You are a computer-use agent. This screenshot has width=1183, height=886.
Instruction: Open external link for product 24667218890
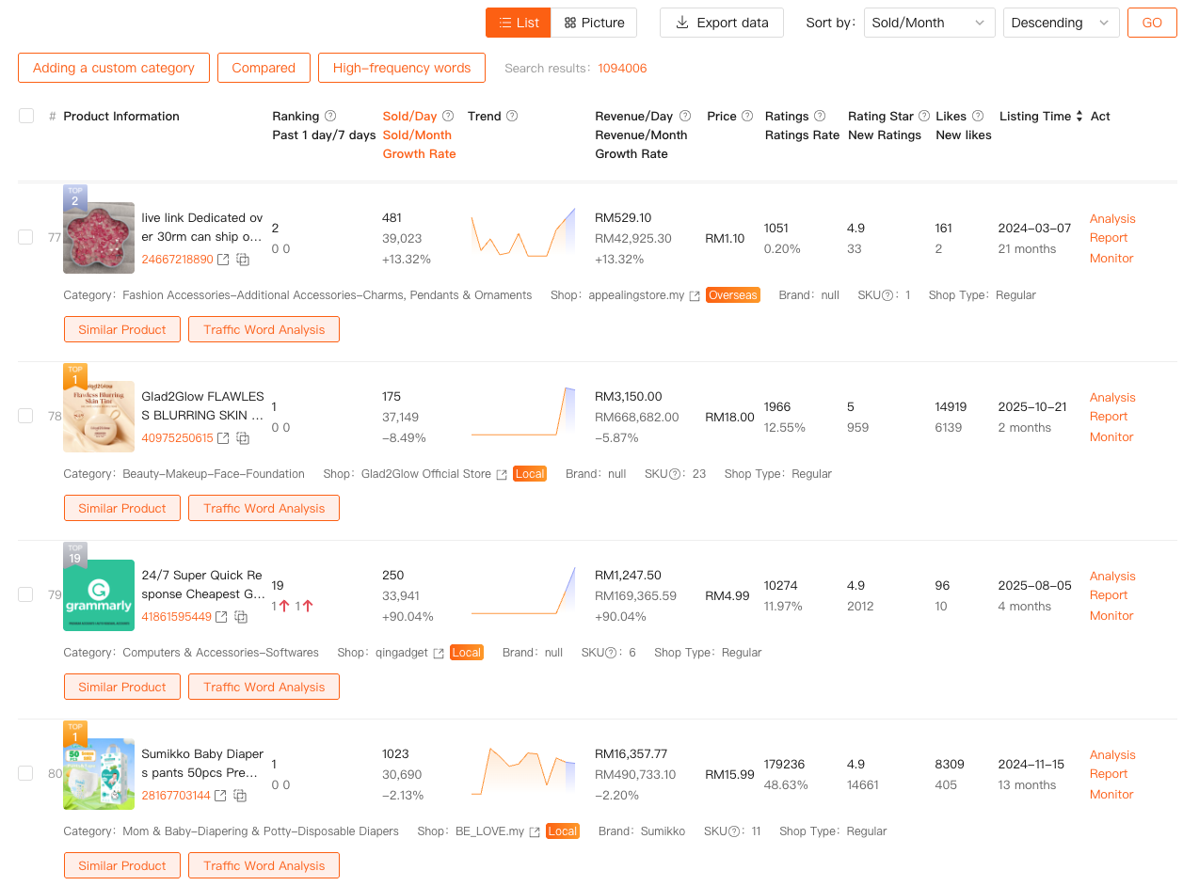coord(223,260)
